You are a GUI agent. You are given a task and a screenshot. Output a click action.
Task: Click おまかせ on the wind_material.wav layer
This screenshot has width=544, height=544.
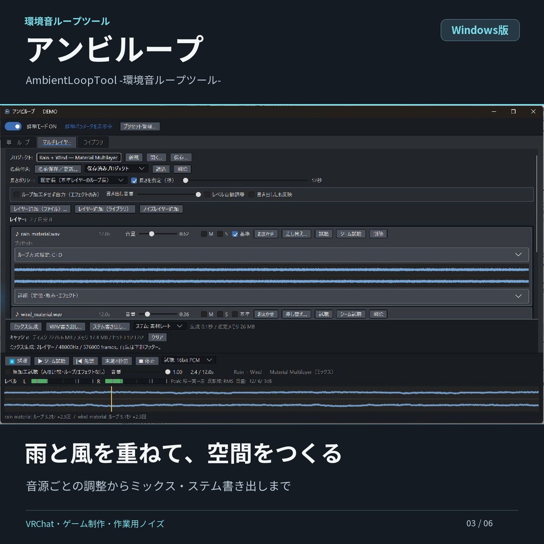pyautogui.click(x=266, y=314)
